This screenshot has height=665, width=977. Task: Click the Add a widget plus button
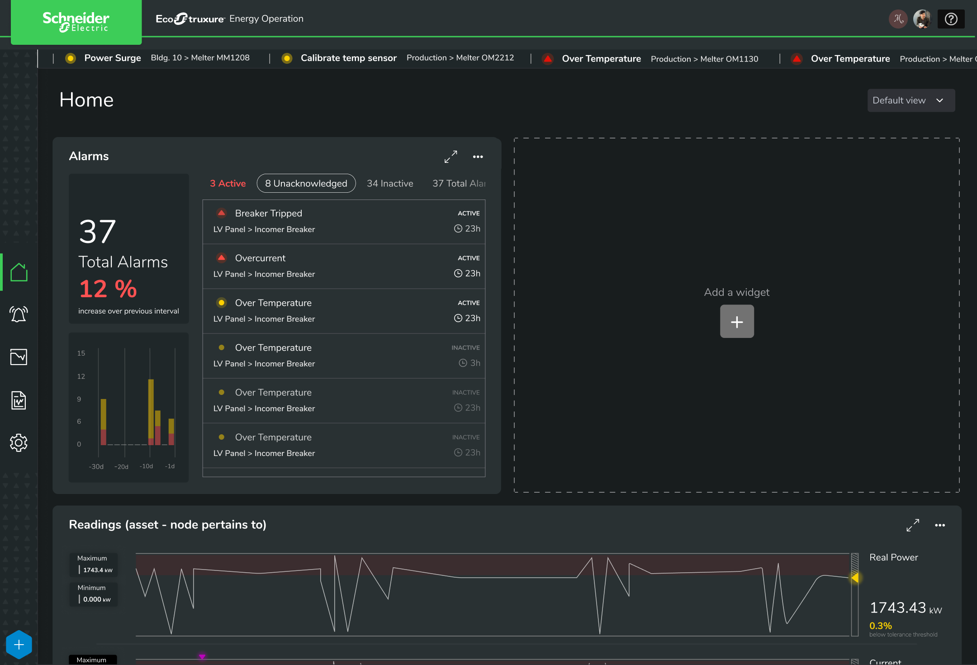737,321
